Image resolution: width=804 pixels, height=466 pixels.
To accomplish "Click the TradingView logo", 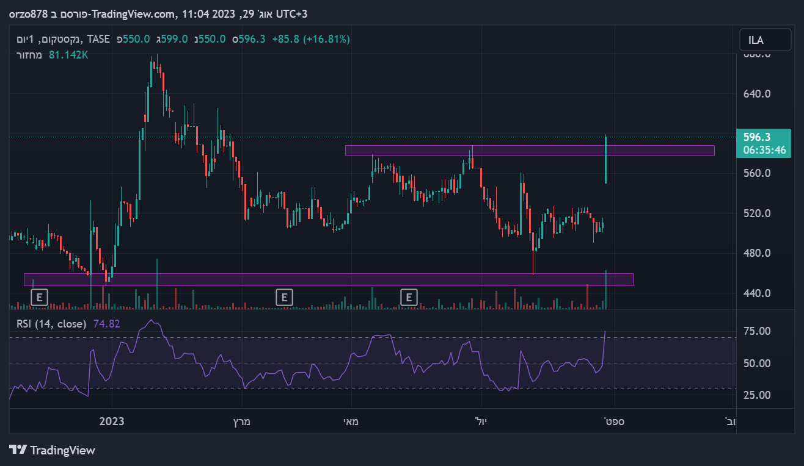I will (x=53, y=450).
